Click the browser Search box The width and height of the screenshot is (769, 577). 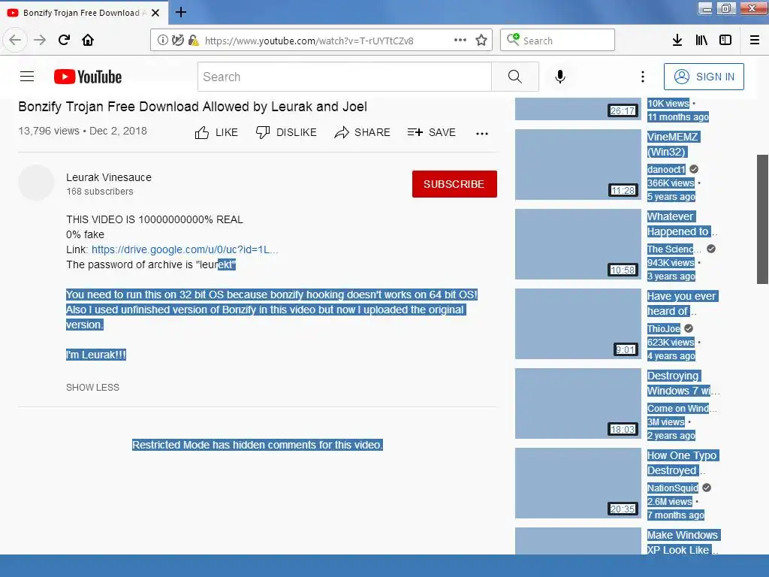pos(557,41)
